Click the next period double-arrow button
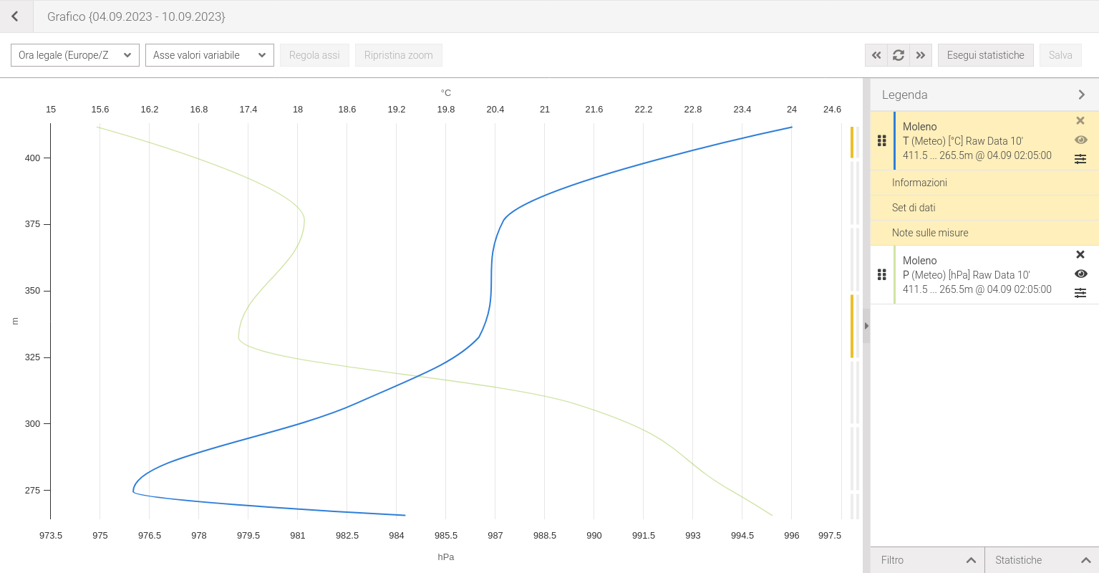The height and width of the screenshot is (573, 1099). (x=921, y=55)
